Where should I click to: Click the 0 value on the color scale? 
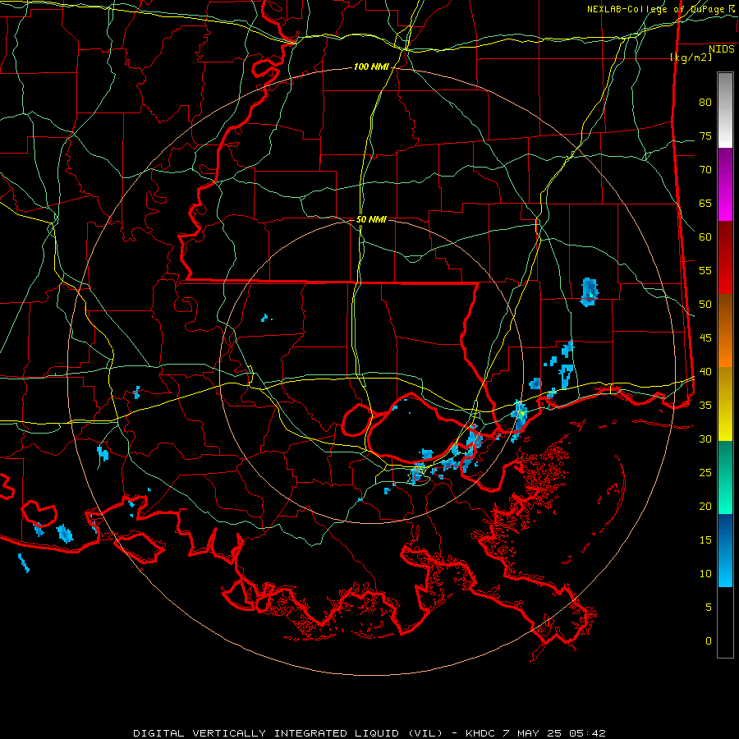pyautogui.click(x=709, y=641)
